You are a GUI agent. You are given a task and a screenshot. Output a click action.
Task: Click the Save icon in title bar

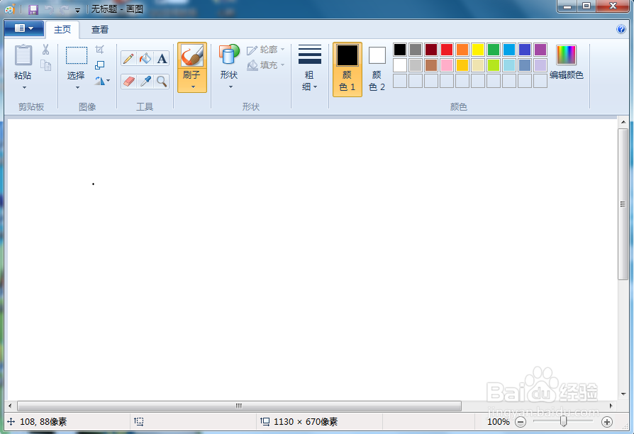tap(33, 9)
